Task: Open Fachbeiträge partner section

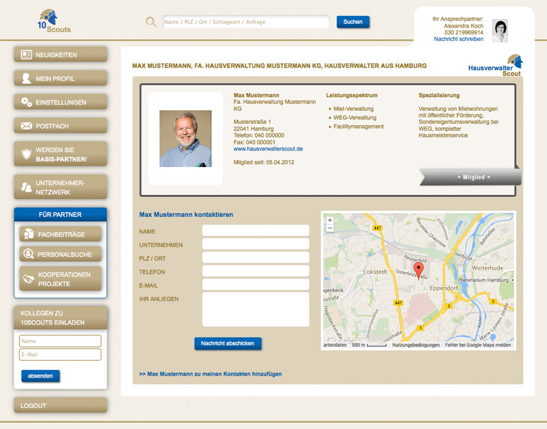Action: (x=60, y=234)
